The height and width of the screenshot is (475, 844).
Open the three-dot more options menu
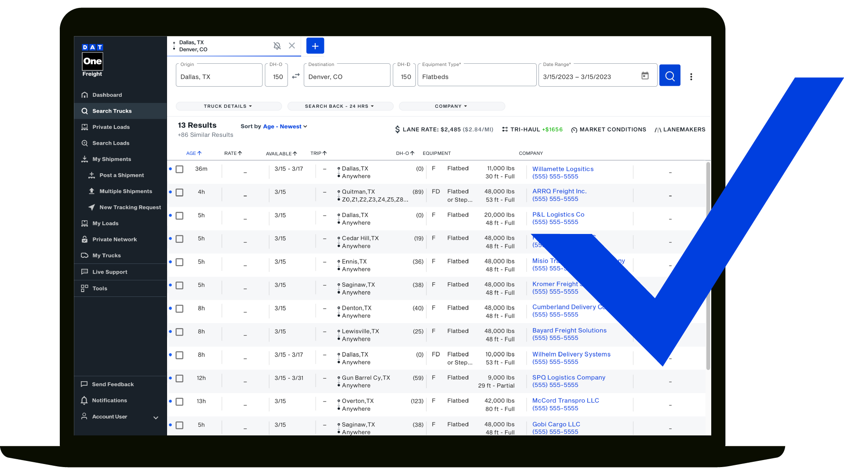click(691, 77)
